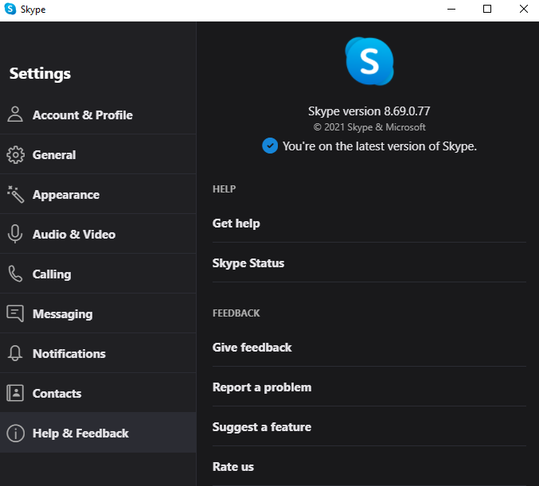Switch to the Notifications settings section
This screenshot has width=539, height=486.
tap(98, 353)
